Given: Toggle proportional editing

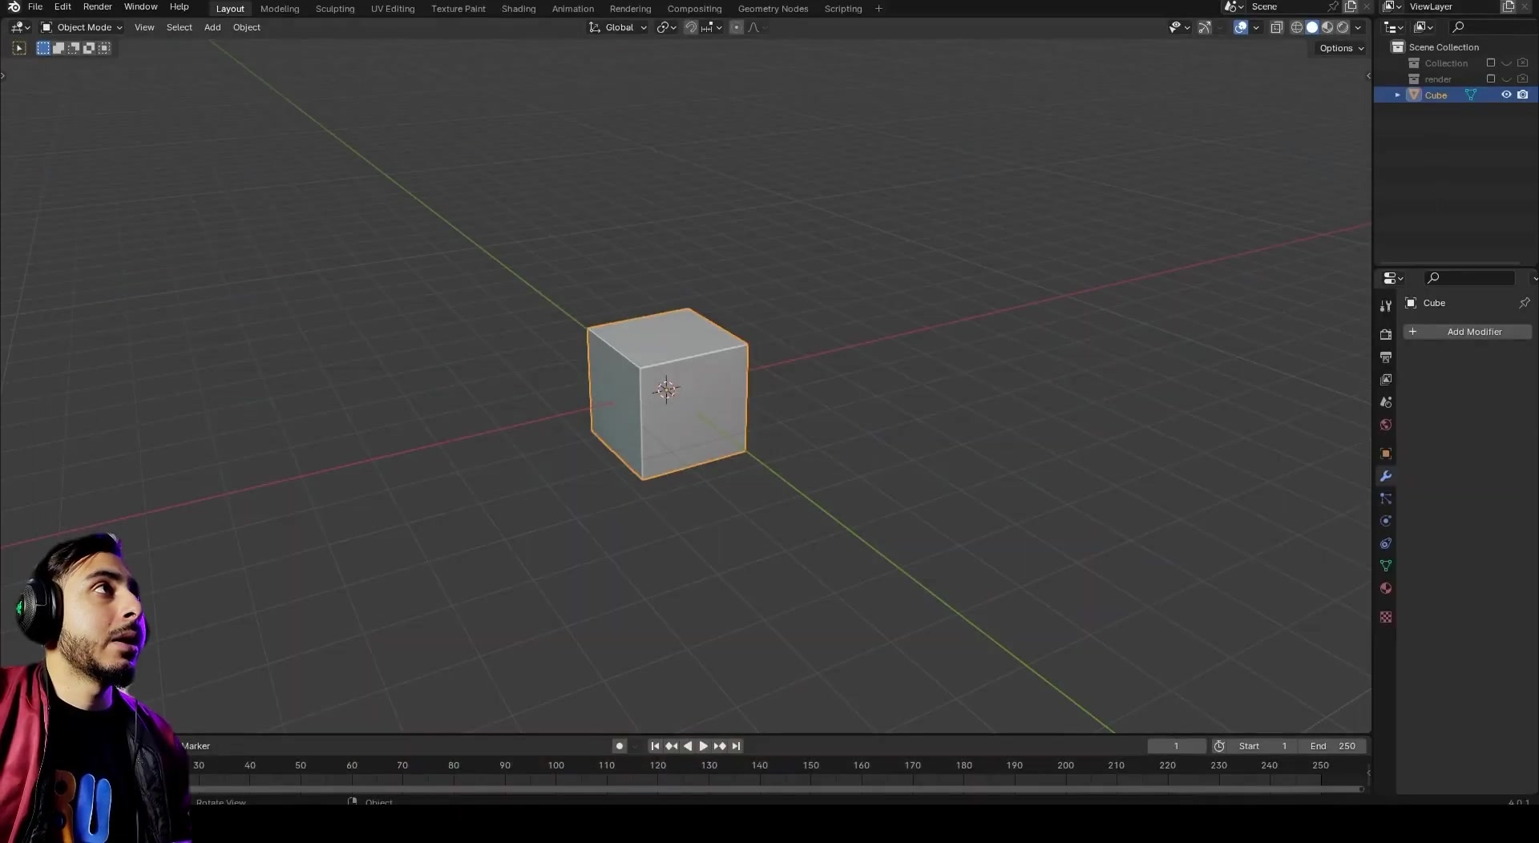Looking at the screenshot, I should [737, 27].
